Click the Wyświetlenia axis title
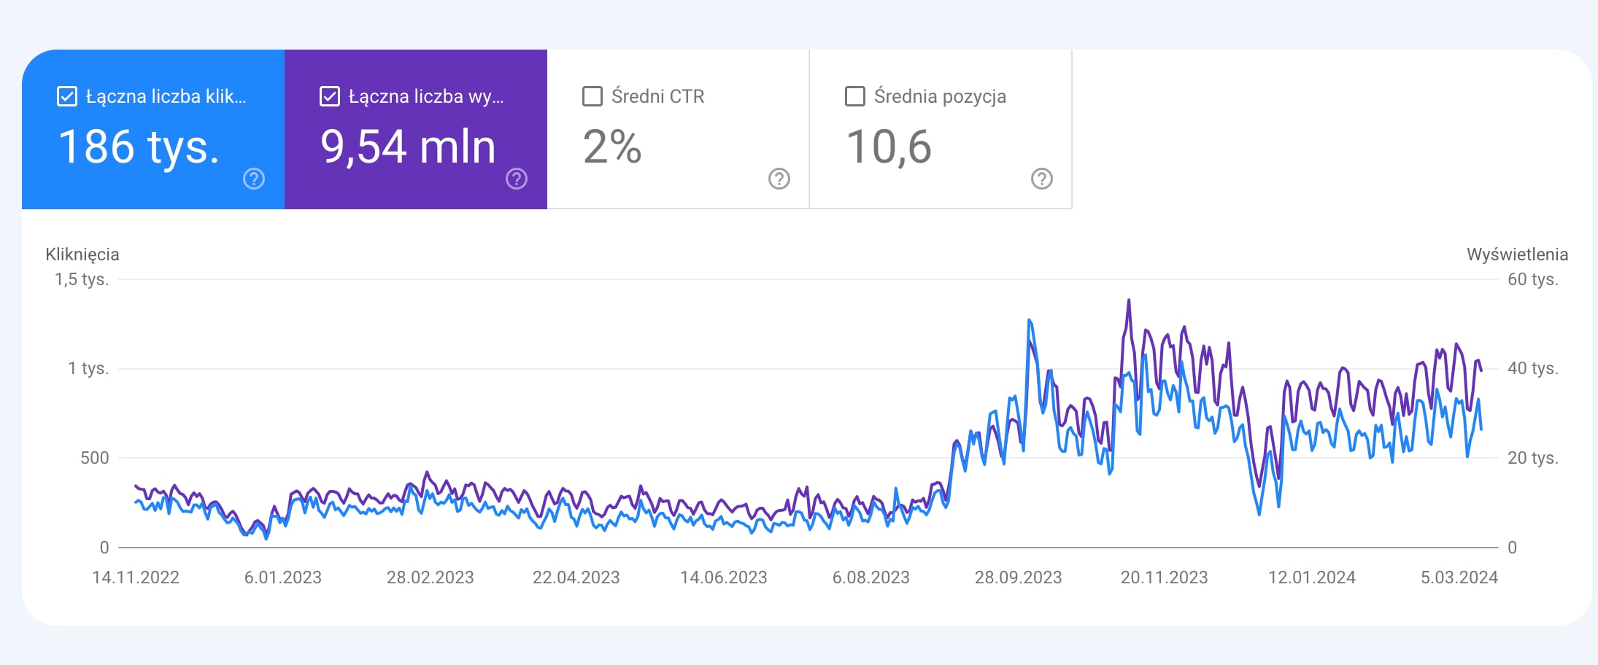1598x665 pixels. coord(1517,254)
